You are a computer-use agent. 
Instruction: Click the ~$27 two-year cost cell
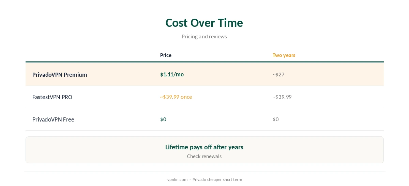click(x=278, y=74)
